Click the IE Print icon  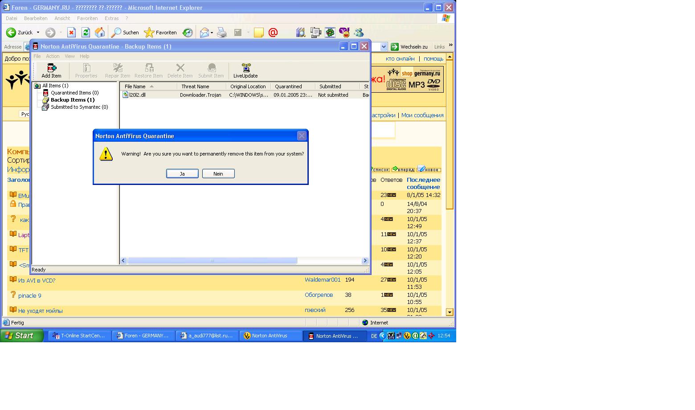222,33
